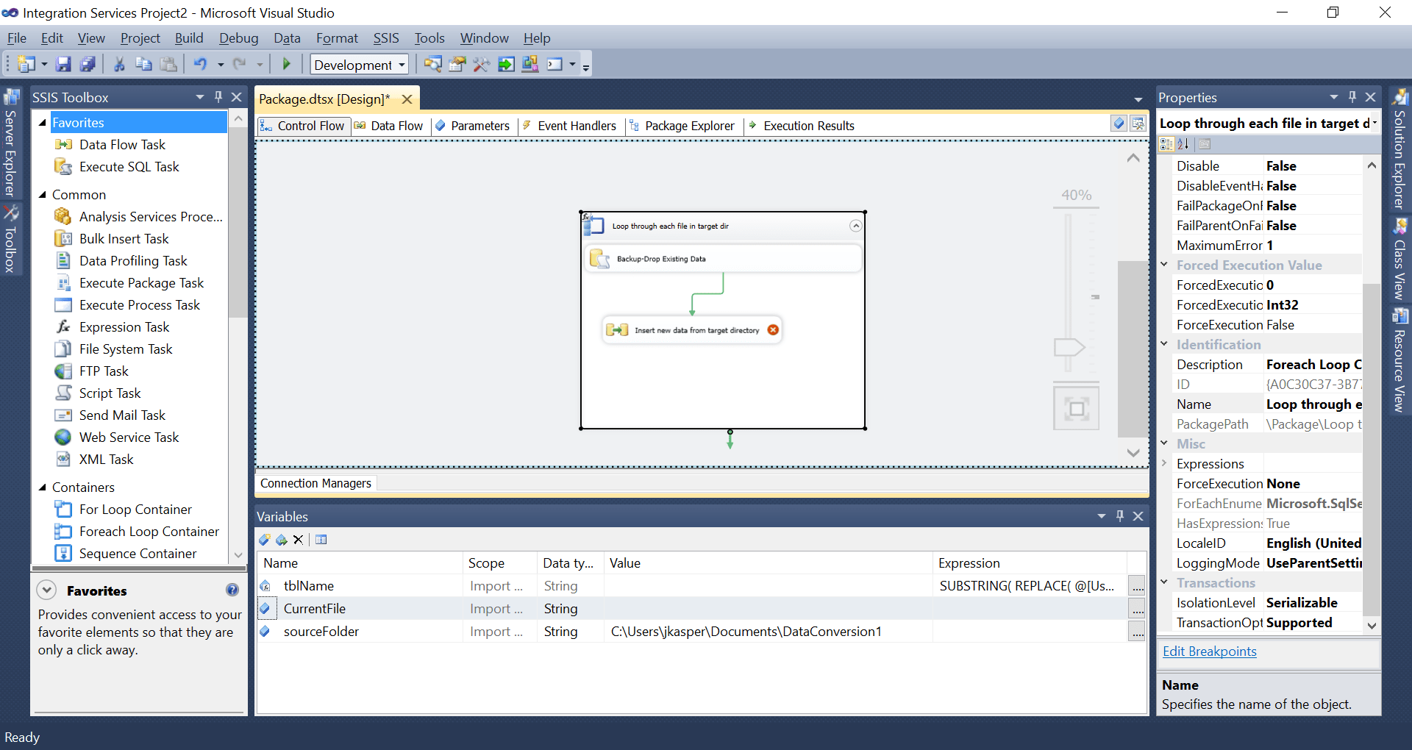
Task: Select the Foreach Loop Container toolbox item
Action: pos(149,532)
